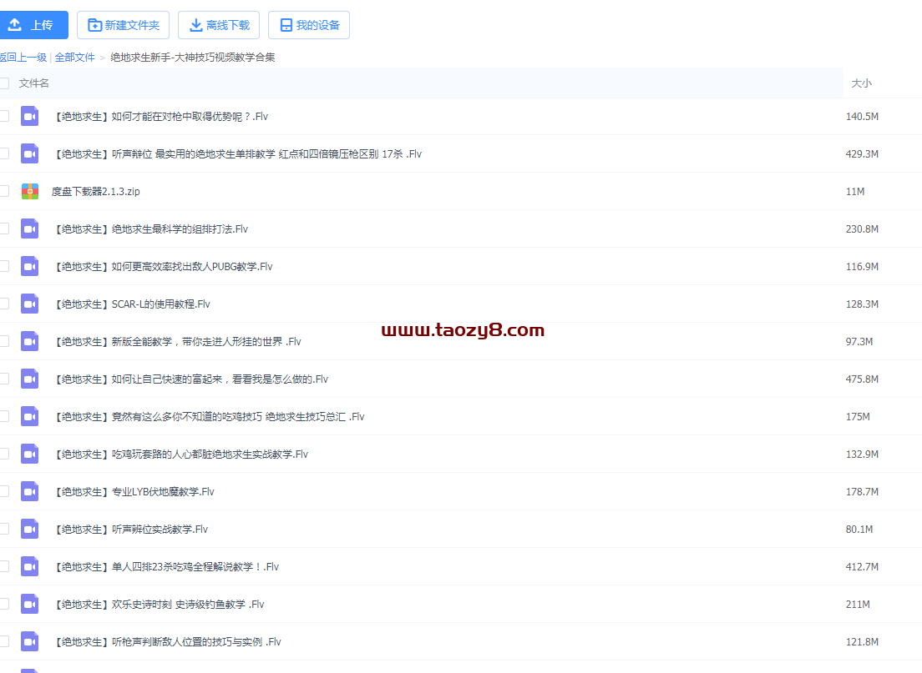922x673 pixels.
Task: Check the checkbox for 吃鸡玩套路 teaching video
Action: (x=3, y=454)
